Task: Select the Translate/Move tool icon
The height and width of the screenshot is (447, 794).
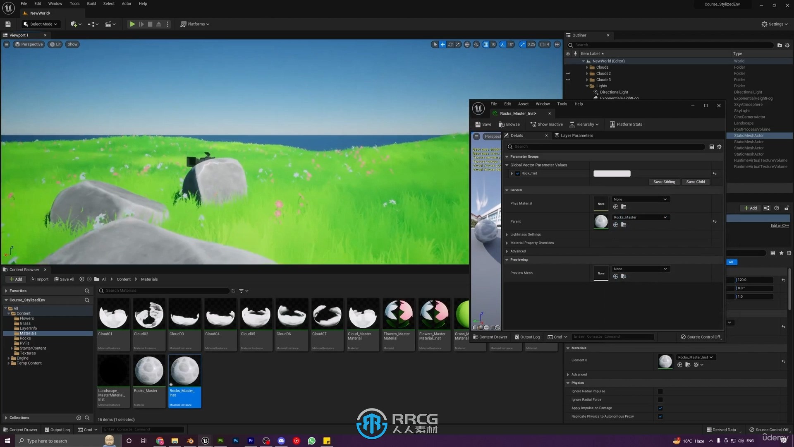Action: click(x=442, y=44)
